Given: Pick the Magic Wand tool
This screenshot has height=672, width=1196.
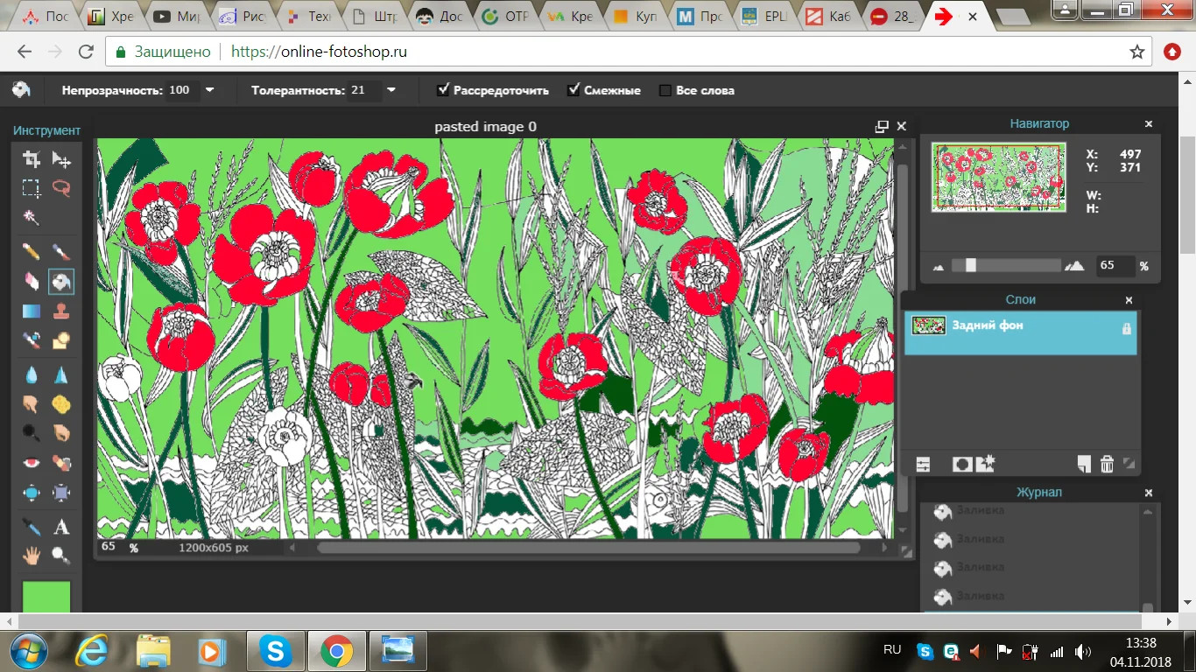Looking at the screenshot, I should coord(32,217).
